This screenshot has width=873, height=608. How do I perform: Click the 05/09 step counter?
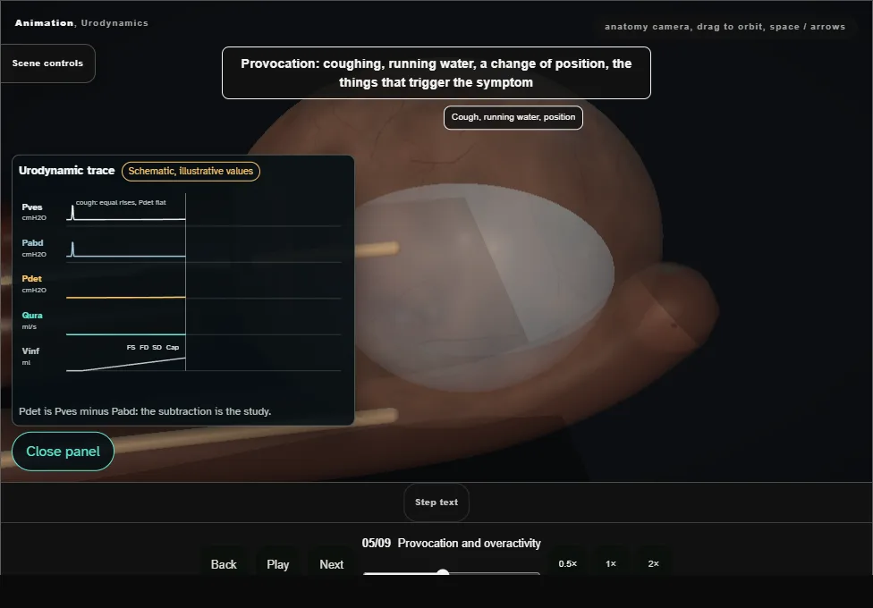click(377, 544)
